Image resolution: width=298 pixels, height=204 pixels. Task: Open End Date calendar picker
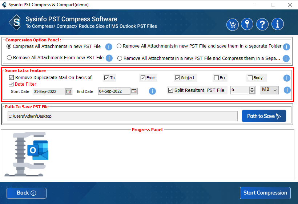pos(134,91)
